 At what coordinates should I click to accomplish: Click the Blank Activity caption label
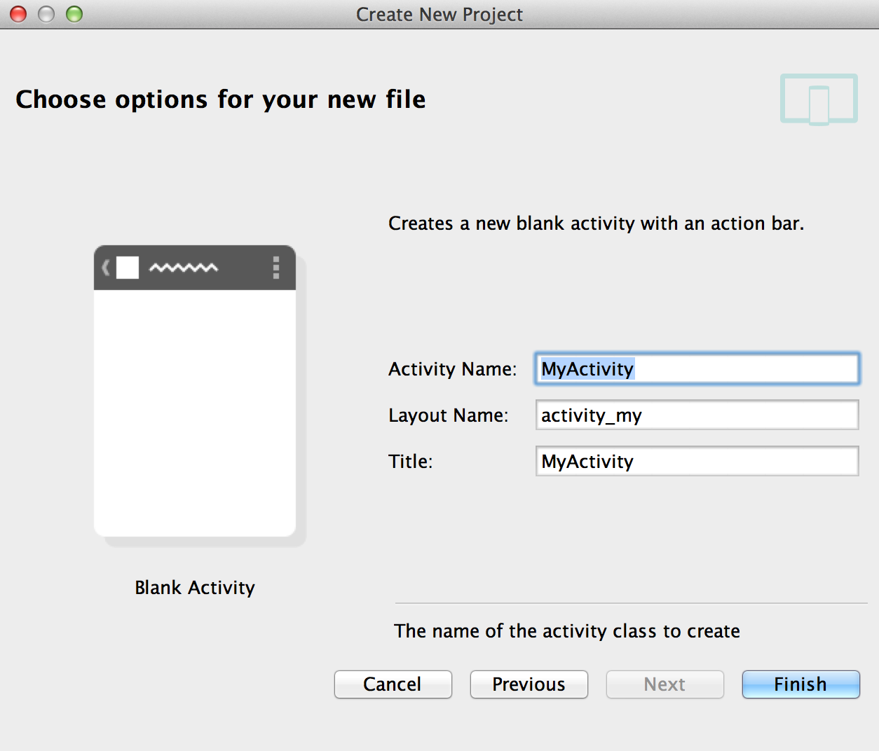pos(195,588)
